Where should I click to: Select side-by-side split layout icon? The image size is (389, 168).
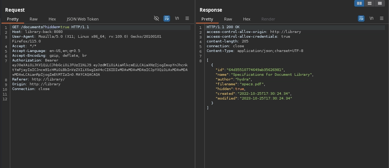359,3
